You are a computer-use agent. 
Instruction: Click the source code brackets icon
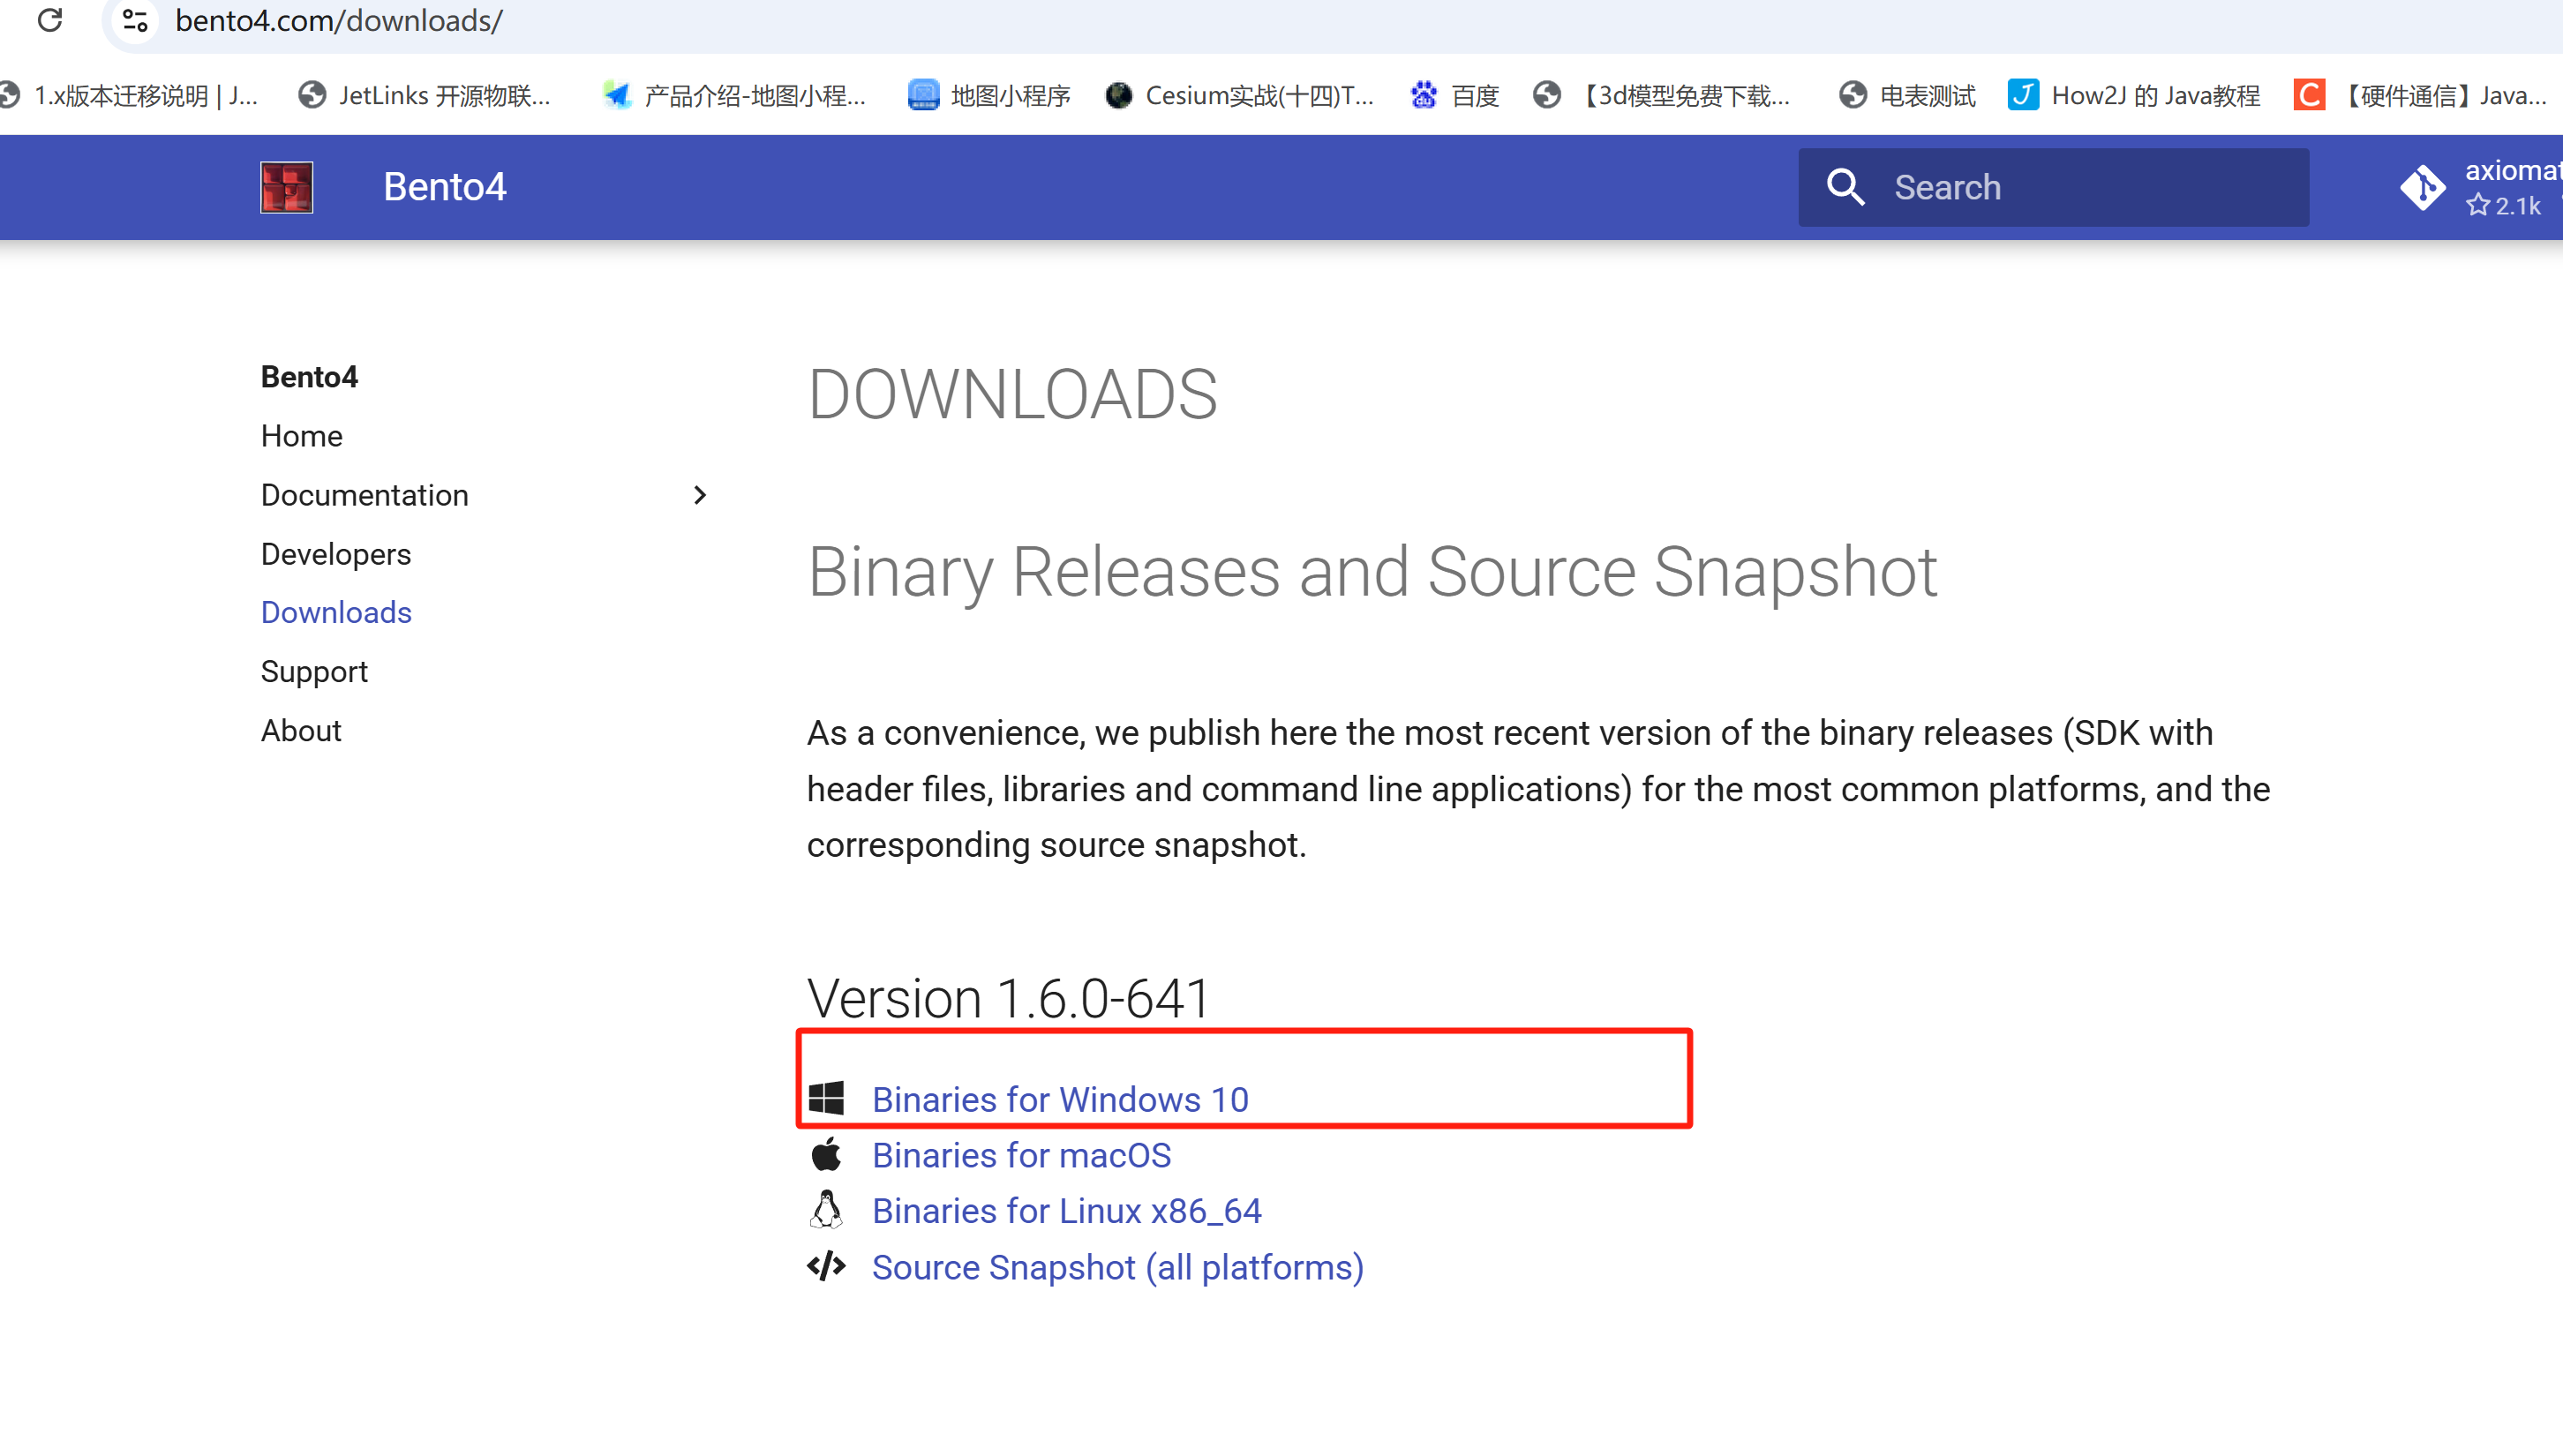826,1266
